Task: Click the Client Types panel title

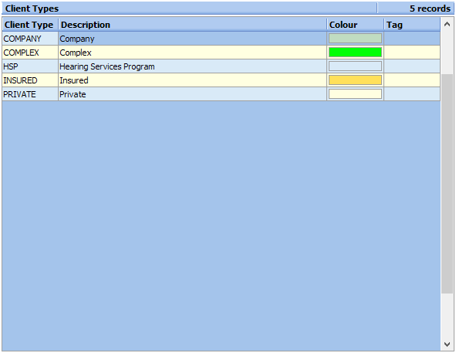Action: pos(32,8)
